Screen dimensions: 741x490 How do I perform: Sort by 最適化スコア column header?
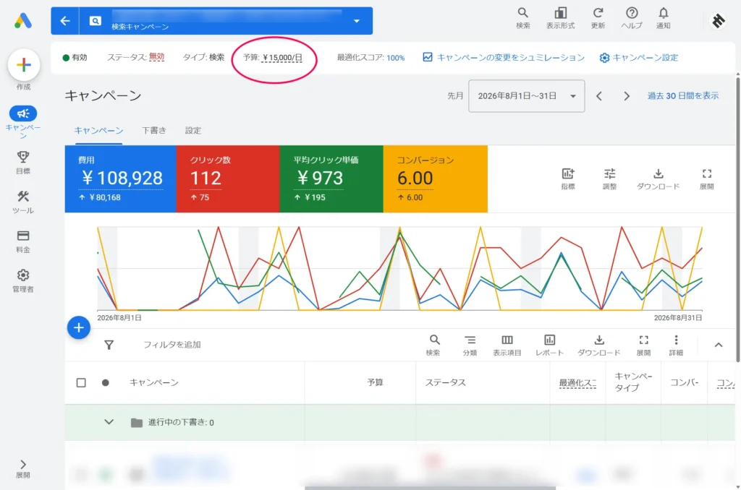[x=577, y=383]
